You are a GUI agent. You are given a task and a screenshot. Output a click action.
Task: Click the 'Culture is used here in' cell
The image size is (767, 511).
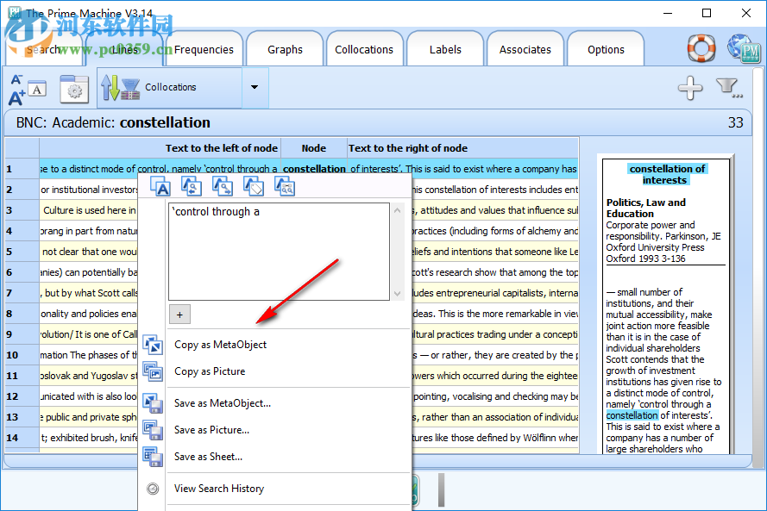tap(89, 210)
